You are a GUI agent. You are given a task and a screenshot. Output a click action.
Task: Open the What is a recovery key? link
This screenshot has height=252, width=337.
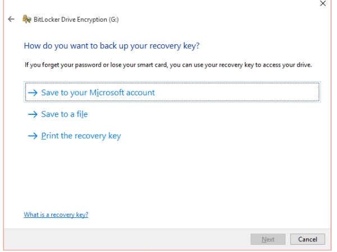56,214
